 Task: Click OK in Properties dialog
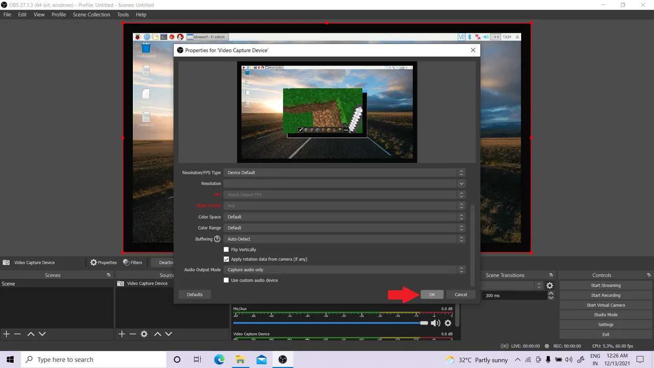pyautogui.click(x=432, y=294)
